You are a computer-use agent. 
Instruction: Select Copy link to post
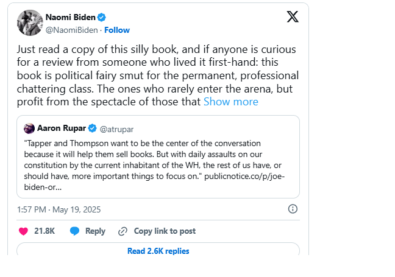(x=165, y=231)
